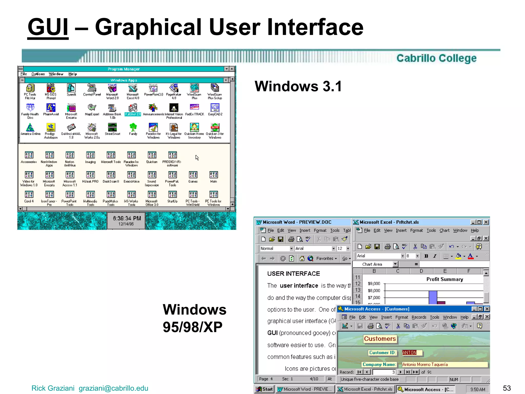Click Excel font color A button

(470, 256)
